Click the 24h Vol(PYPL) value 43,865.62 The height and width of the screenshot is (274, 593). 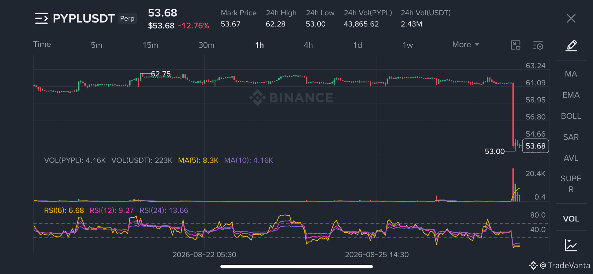tap(361, 24)
